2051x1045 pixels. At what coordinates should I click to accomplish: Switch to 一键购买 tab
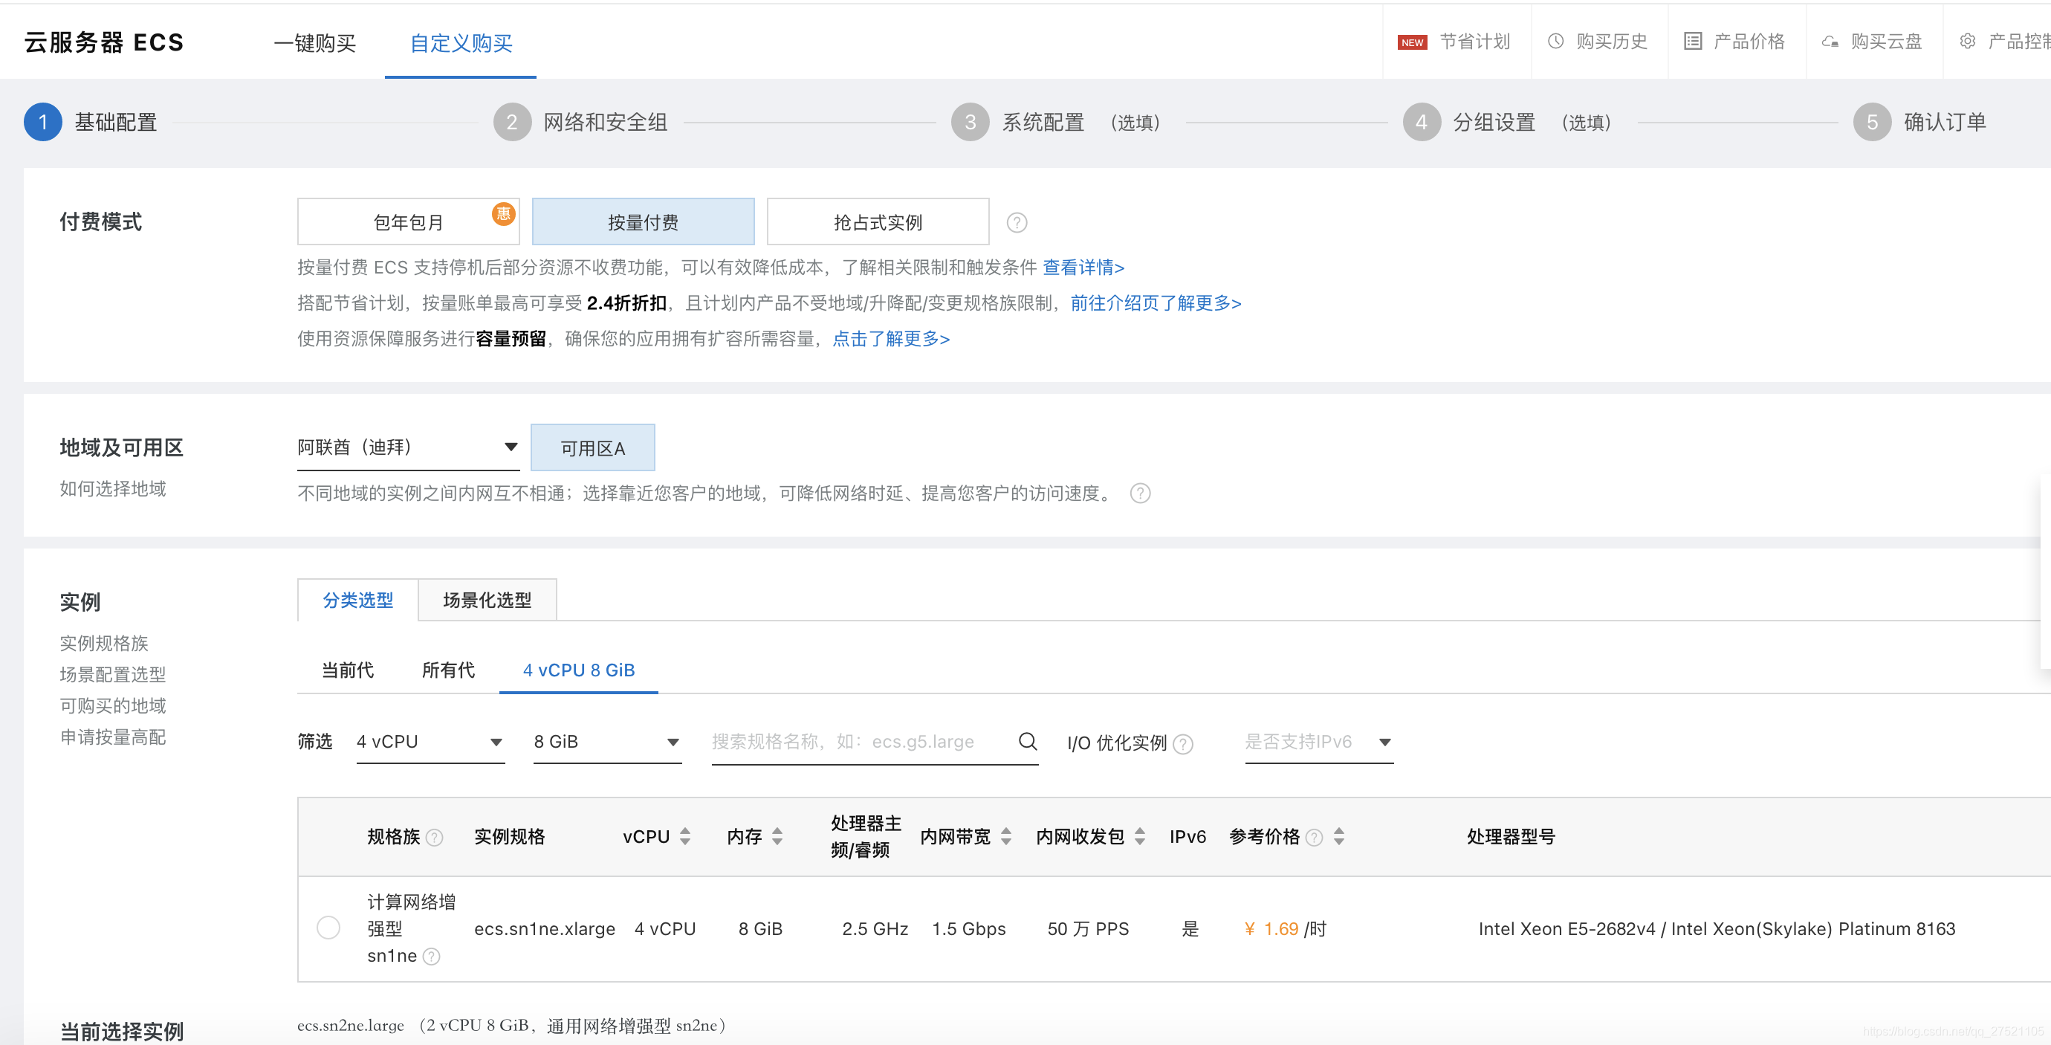314,43
